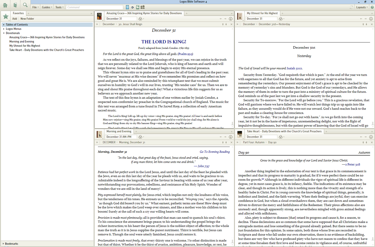Viewport: 375px width, 247px height.
Task: Click the Favorites star panel icon
Action: point(6,17)
